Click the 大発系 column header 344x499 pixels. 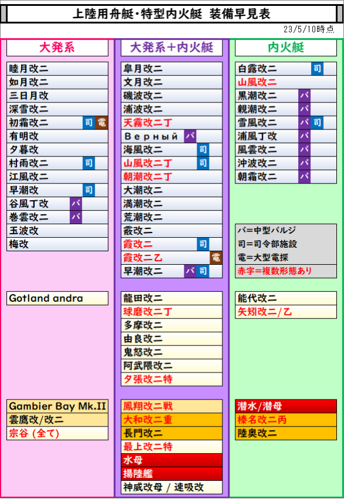click(x=58, y=48)
